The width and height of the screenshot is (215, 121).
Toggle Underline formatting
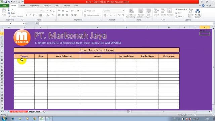click(x=34, y=15)
